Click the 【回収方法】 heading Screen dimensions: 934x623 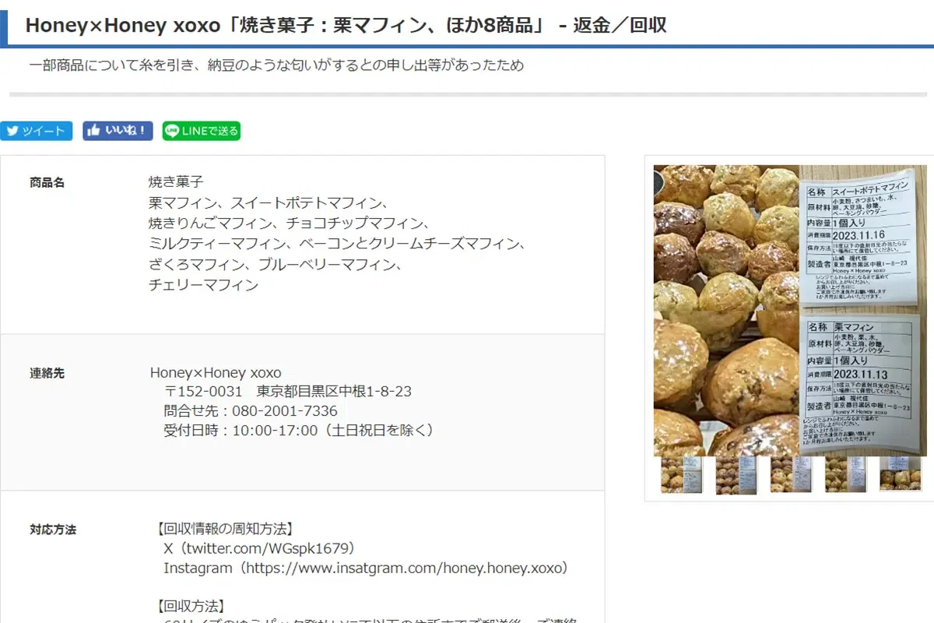[x=191, y=606]
